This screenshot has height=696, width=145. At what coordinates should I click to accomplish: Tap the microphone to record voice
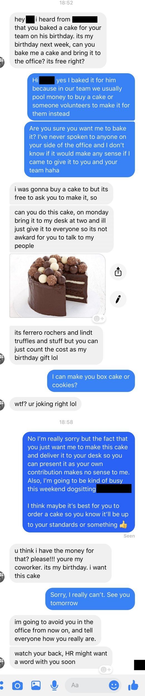pyautogui.click(x=54, y=685)
